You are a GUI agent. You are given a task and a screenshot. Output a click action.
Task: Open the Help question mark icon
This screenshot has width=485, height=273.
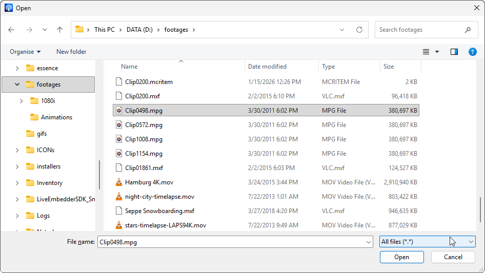[473, 52]
